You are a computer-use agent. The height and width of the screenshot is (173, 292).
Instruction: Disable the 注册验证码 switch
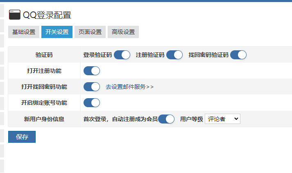click(x=174, y=55)
